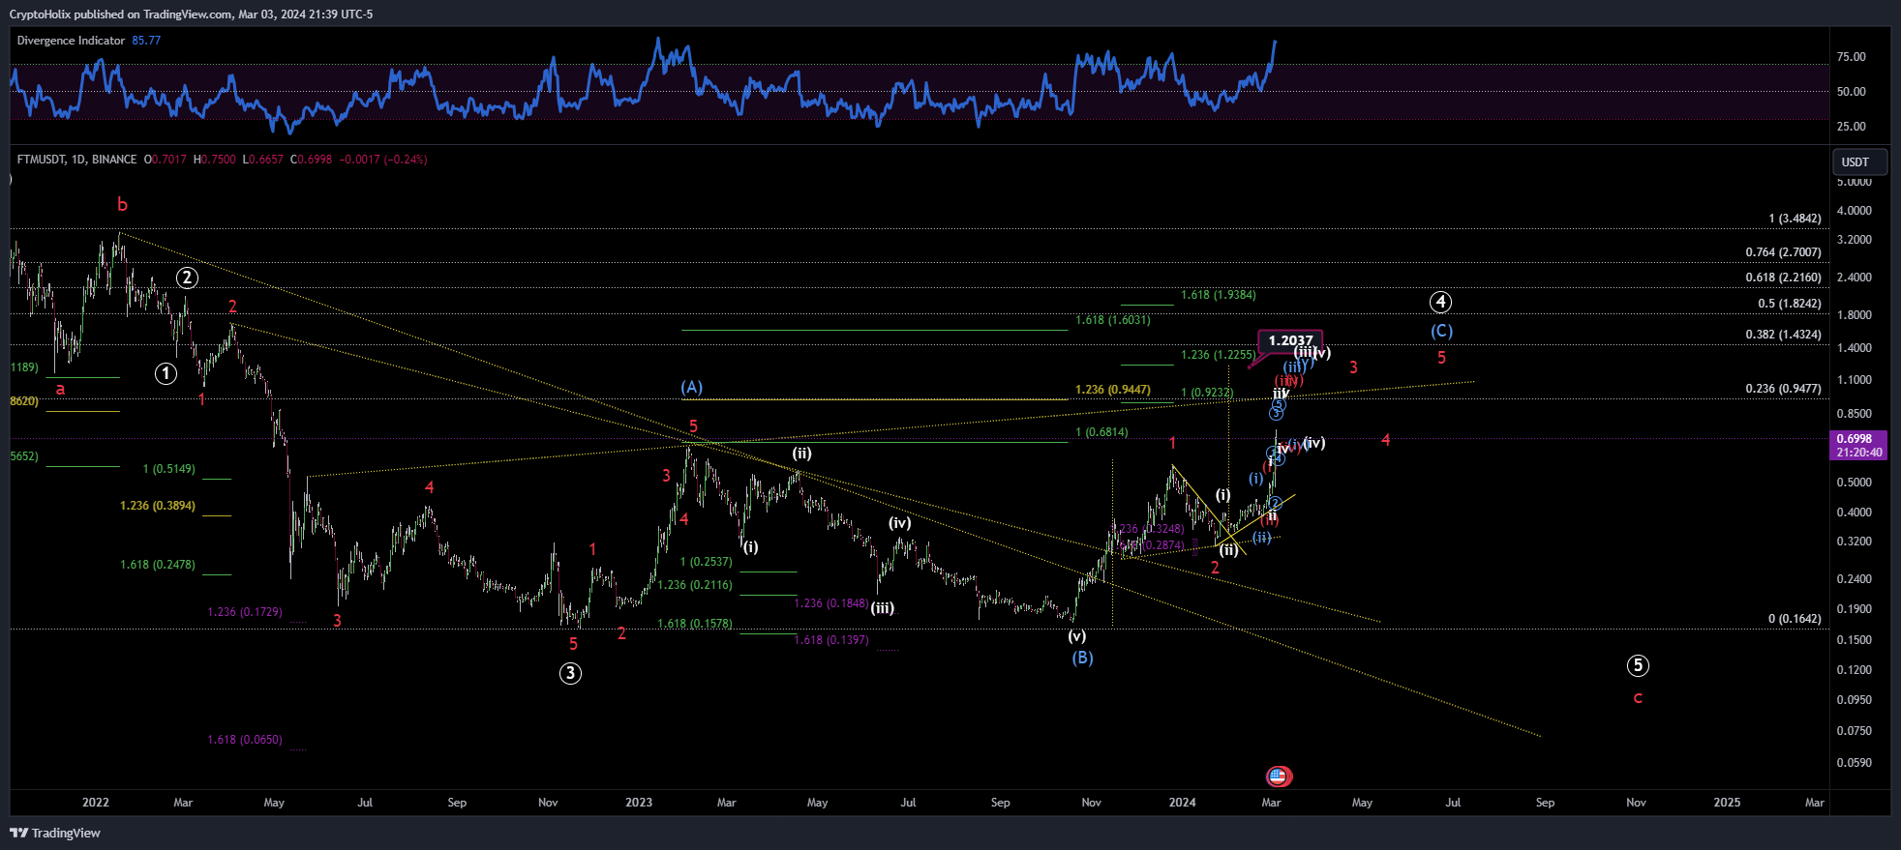Click purple extension label 1.236 (0.1848)
Image resolution: width=1901 pixels, height=850 pixels.
[x=831, y=603]
